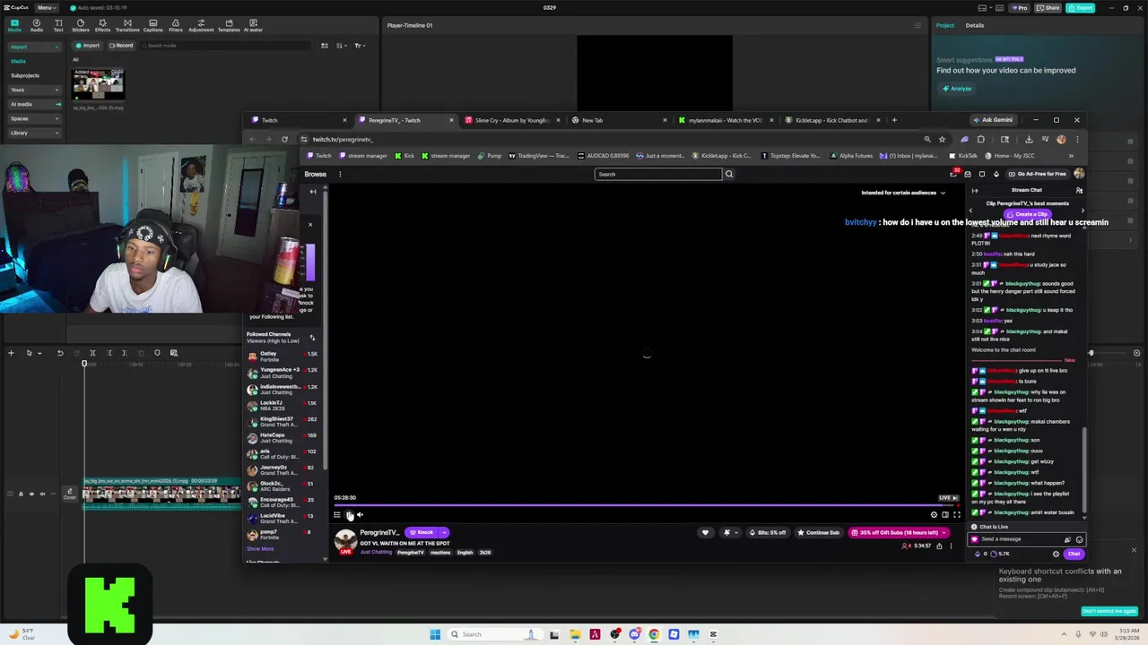Click the Knock button
1148x645 pixels.
click(x=422, y=532)
